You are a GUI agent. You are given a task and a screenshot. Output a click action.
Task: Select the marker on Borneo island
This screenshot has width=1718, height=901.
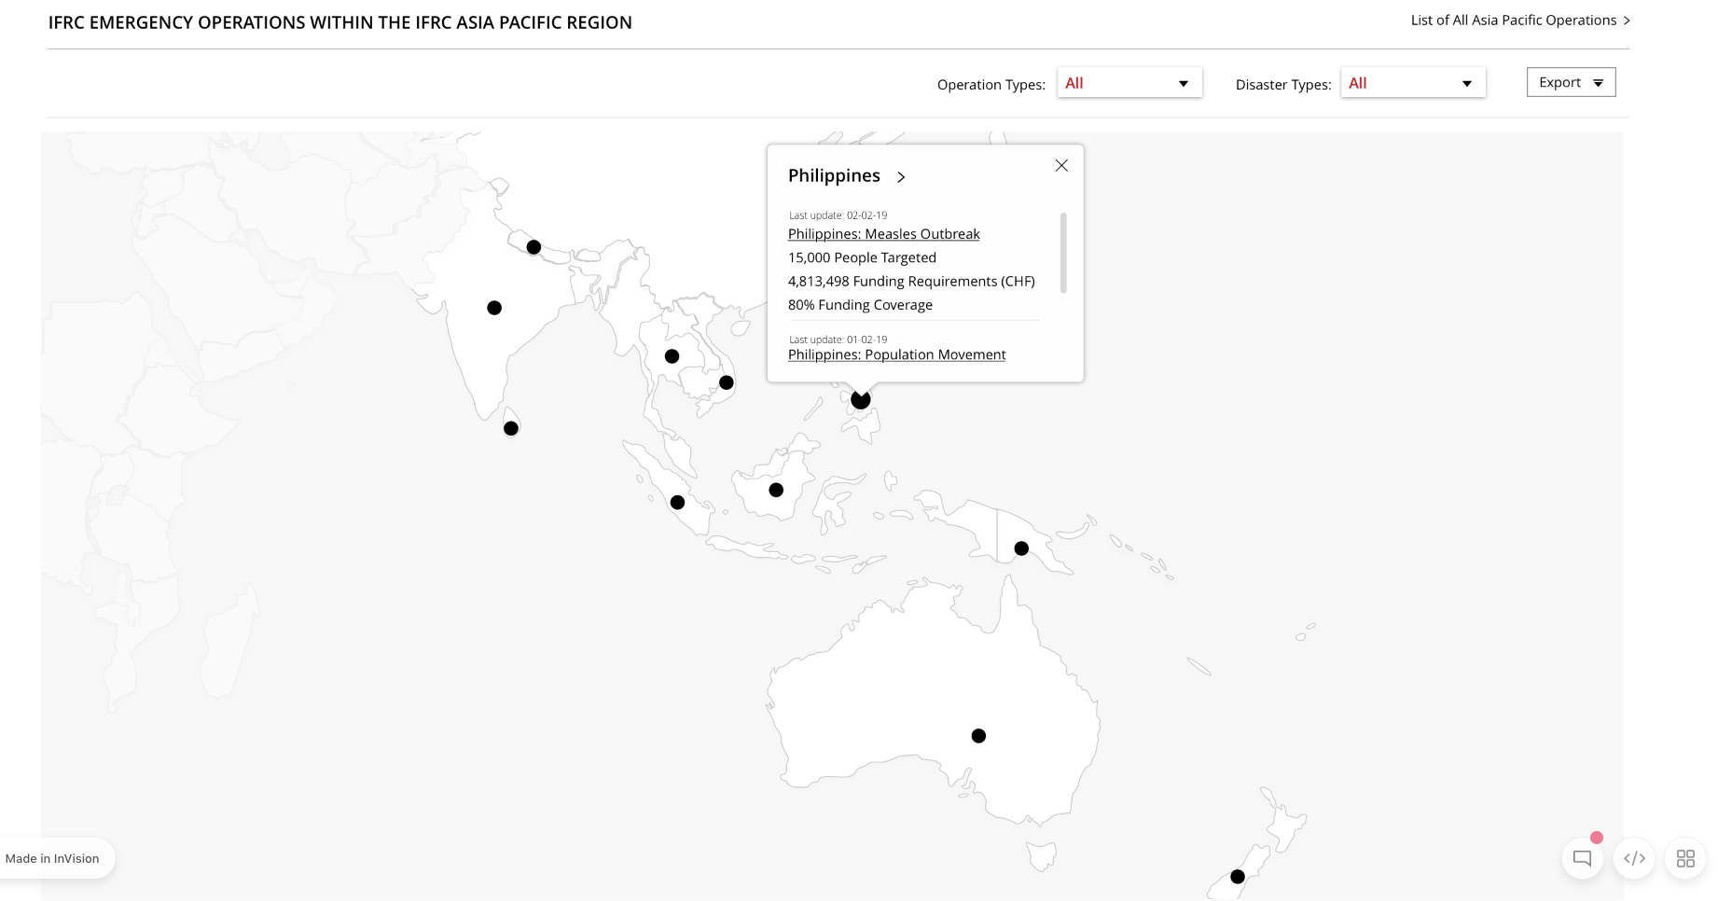coord(775,489)
